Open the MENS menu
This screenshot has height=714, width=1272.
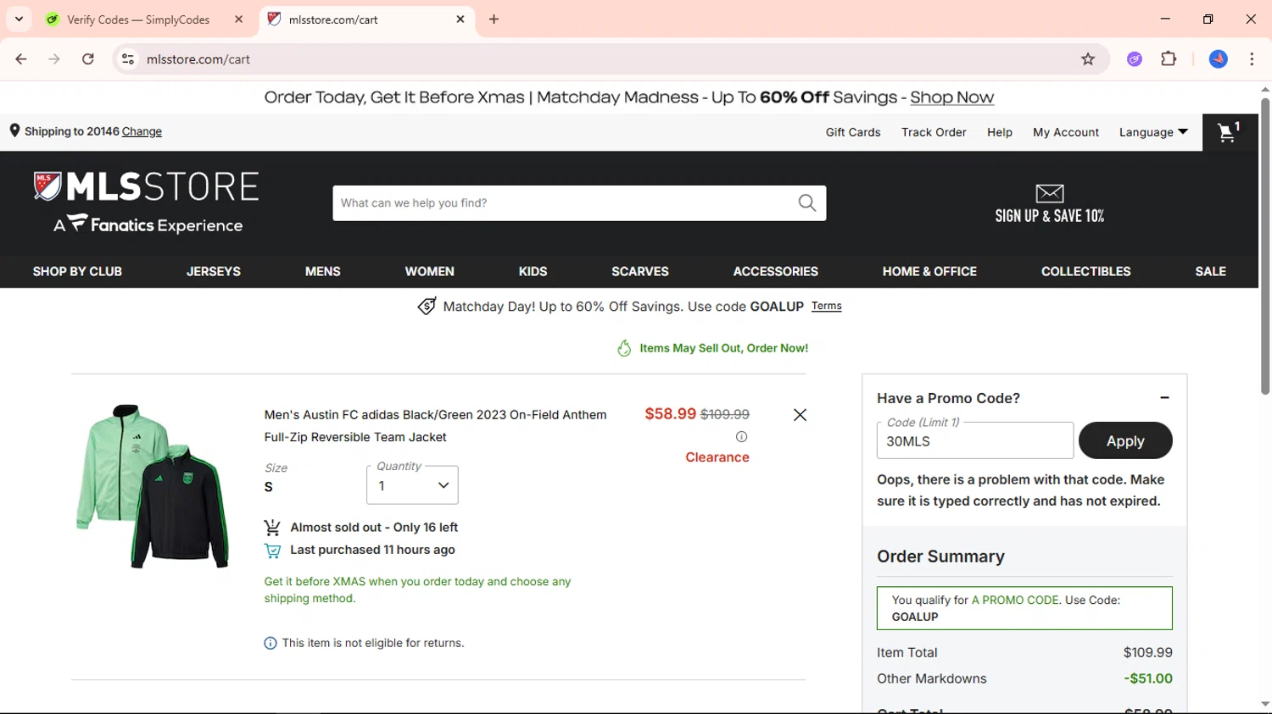coord(323,272)
